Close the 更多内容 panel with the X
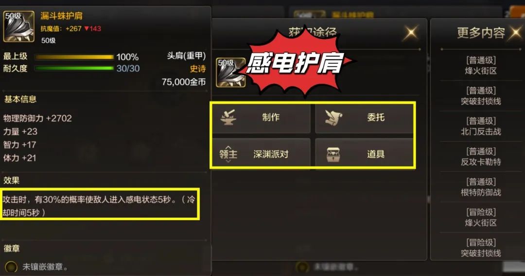The width and height of the screenshot is (525, 276). (x=517, y=33)
